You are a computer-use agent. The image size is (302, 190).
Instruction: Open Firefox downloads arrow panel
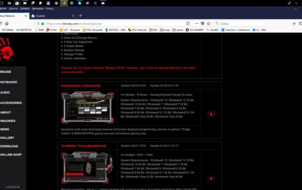point(294,23)
